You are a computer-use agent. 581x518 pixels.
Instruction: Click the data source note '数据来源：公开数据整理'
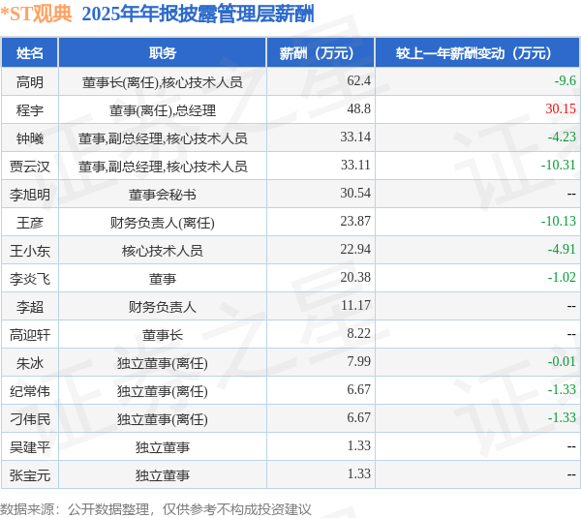[75, 509]
